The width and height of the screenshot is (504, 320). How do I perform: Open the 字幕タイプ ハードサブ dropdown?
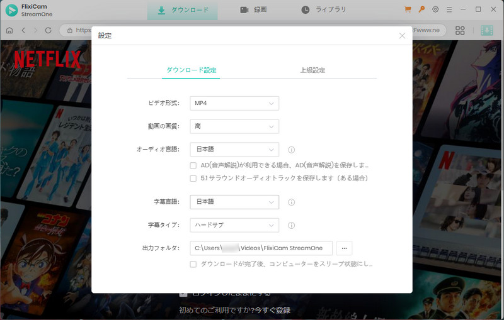pos(234,225)
